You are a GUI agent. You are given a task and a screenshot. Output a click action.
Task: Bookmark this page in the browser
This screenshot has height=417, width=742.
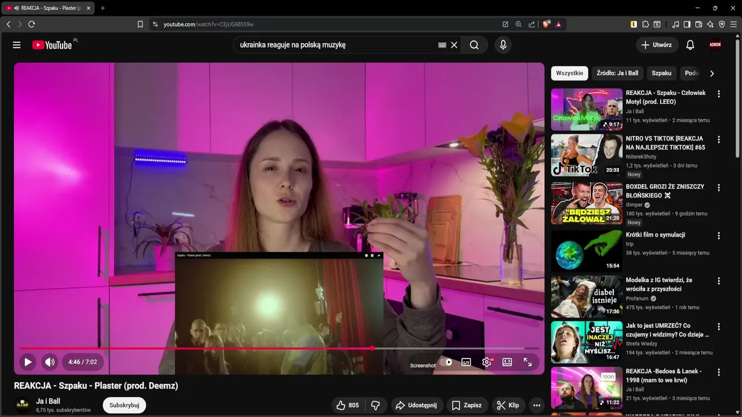pyautogui.click(x=140, y=24)
